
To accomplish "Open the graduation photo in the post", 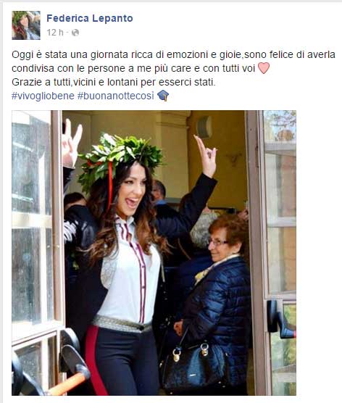I will point(154,253).
